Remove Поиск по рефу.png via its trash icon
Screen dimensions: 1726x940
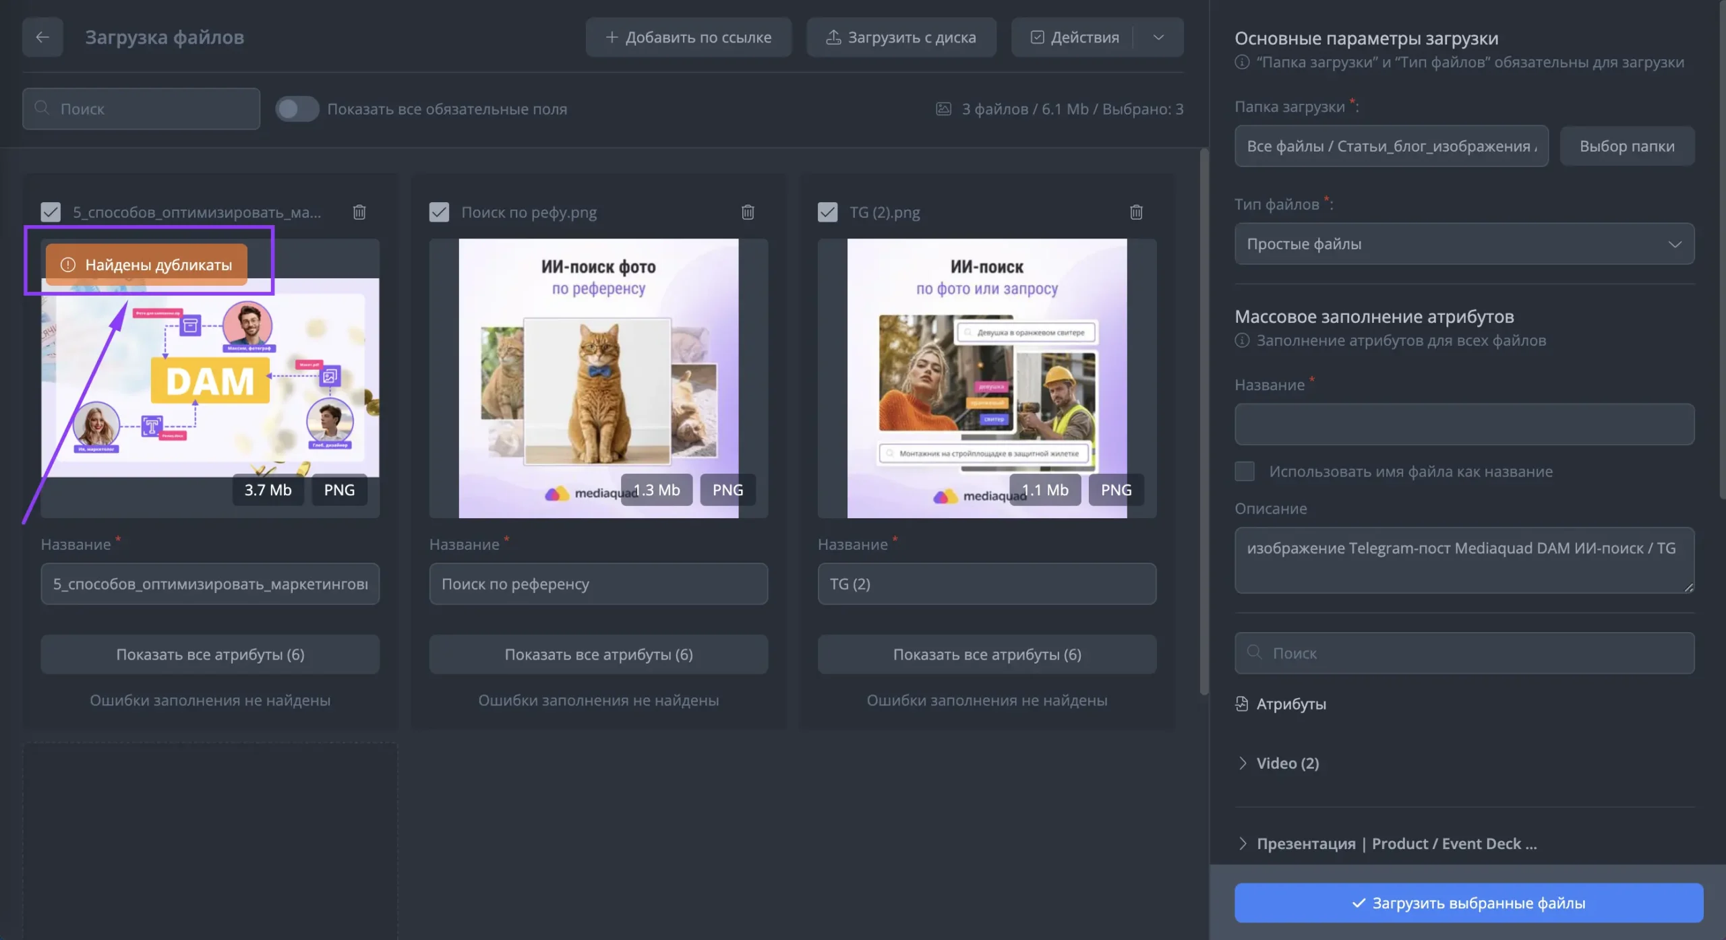point(748,212)
